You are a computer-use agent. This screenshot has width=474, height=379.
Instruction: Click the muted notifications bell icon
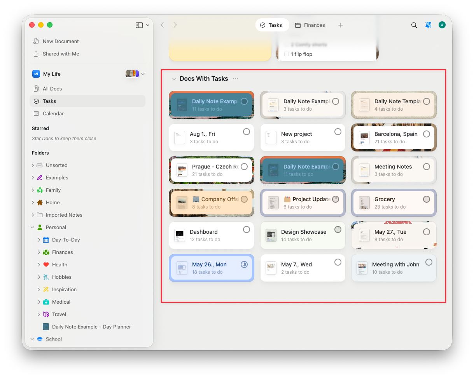[x=428, y=24]
